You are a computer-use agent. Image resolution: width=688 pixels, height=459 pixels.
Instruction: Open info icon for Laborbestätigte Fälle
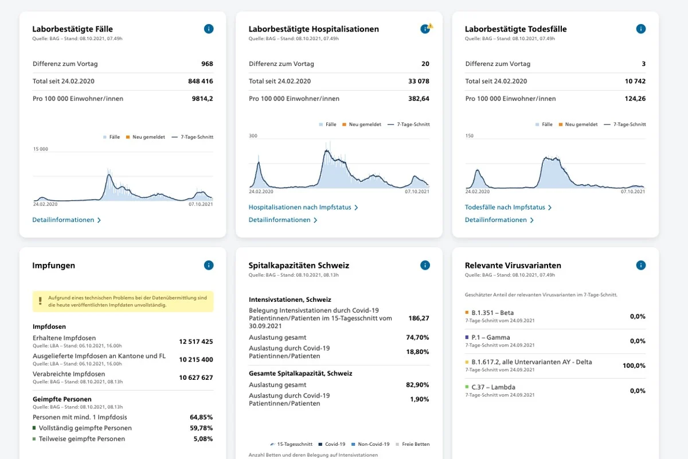pyautogui.click(x=209, y=29)
